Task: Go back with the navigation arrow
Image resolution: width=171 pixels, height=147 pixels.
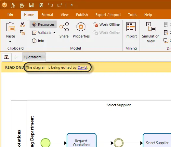Action: [16, 57]
